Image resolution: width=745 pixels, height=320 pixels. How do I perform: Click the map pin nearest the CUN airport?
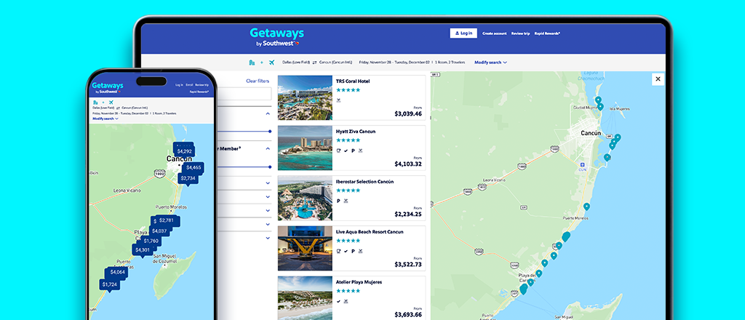tap(607, 157)
